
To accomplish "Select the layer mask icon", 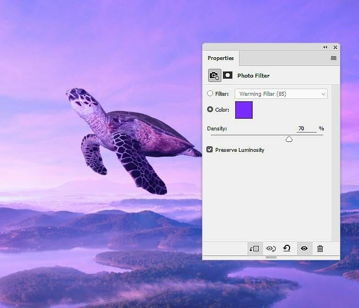I will [227, 75].
